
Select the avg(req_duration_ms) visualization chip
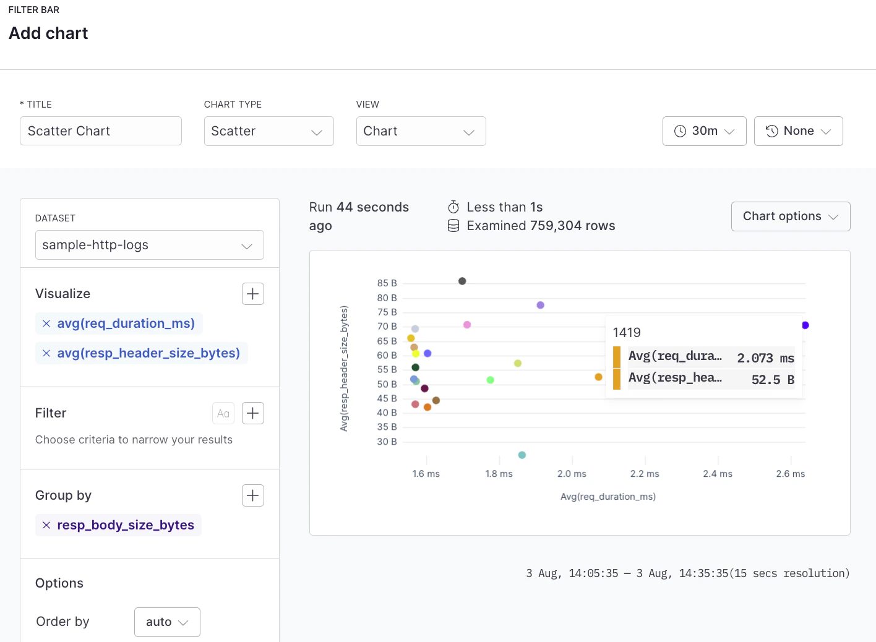point(126,323)
